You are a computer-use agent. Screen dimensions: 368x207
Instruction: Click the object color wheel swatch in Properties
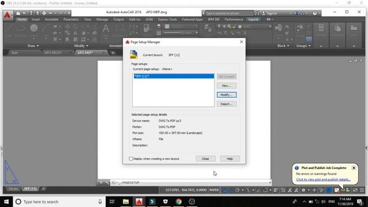(159, 26)
